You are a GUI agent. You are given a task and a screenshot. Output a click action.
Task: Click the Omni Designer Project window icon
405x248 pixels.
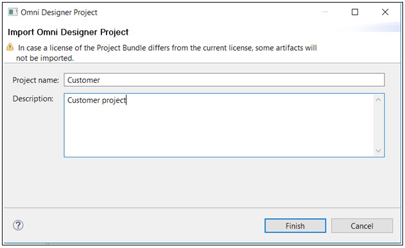click(13, 12)
